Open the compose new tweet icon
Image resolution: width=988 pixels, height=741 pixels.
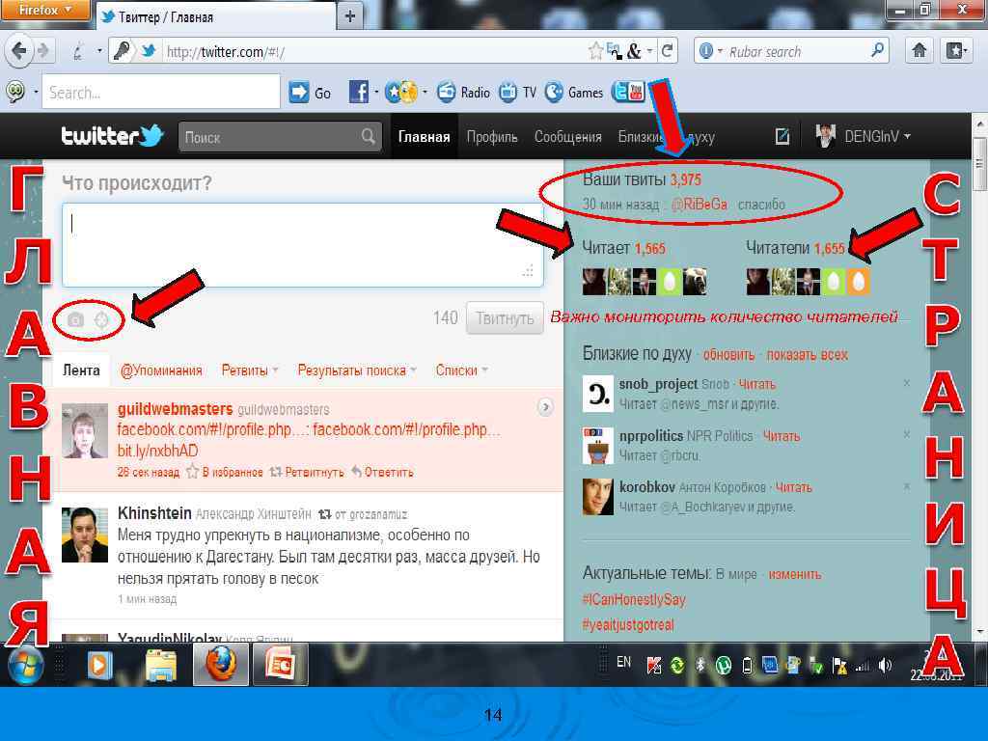click(x=782, y=136)
